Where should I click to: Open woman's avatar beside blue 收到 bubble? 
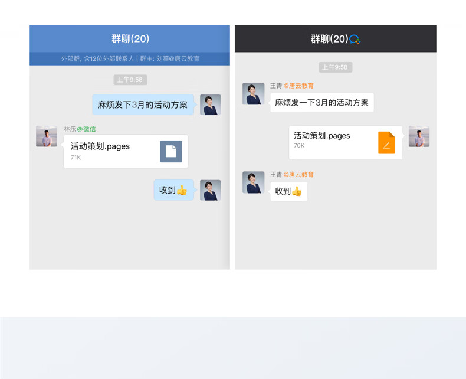tap(211, 190)
